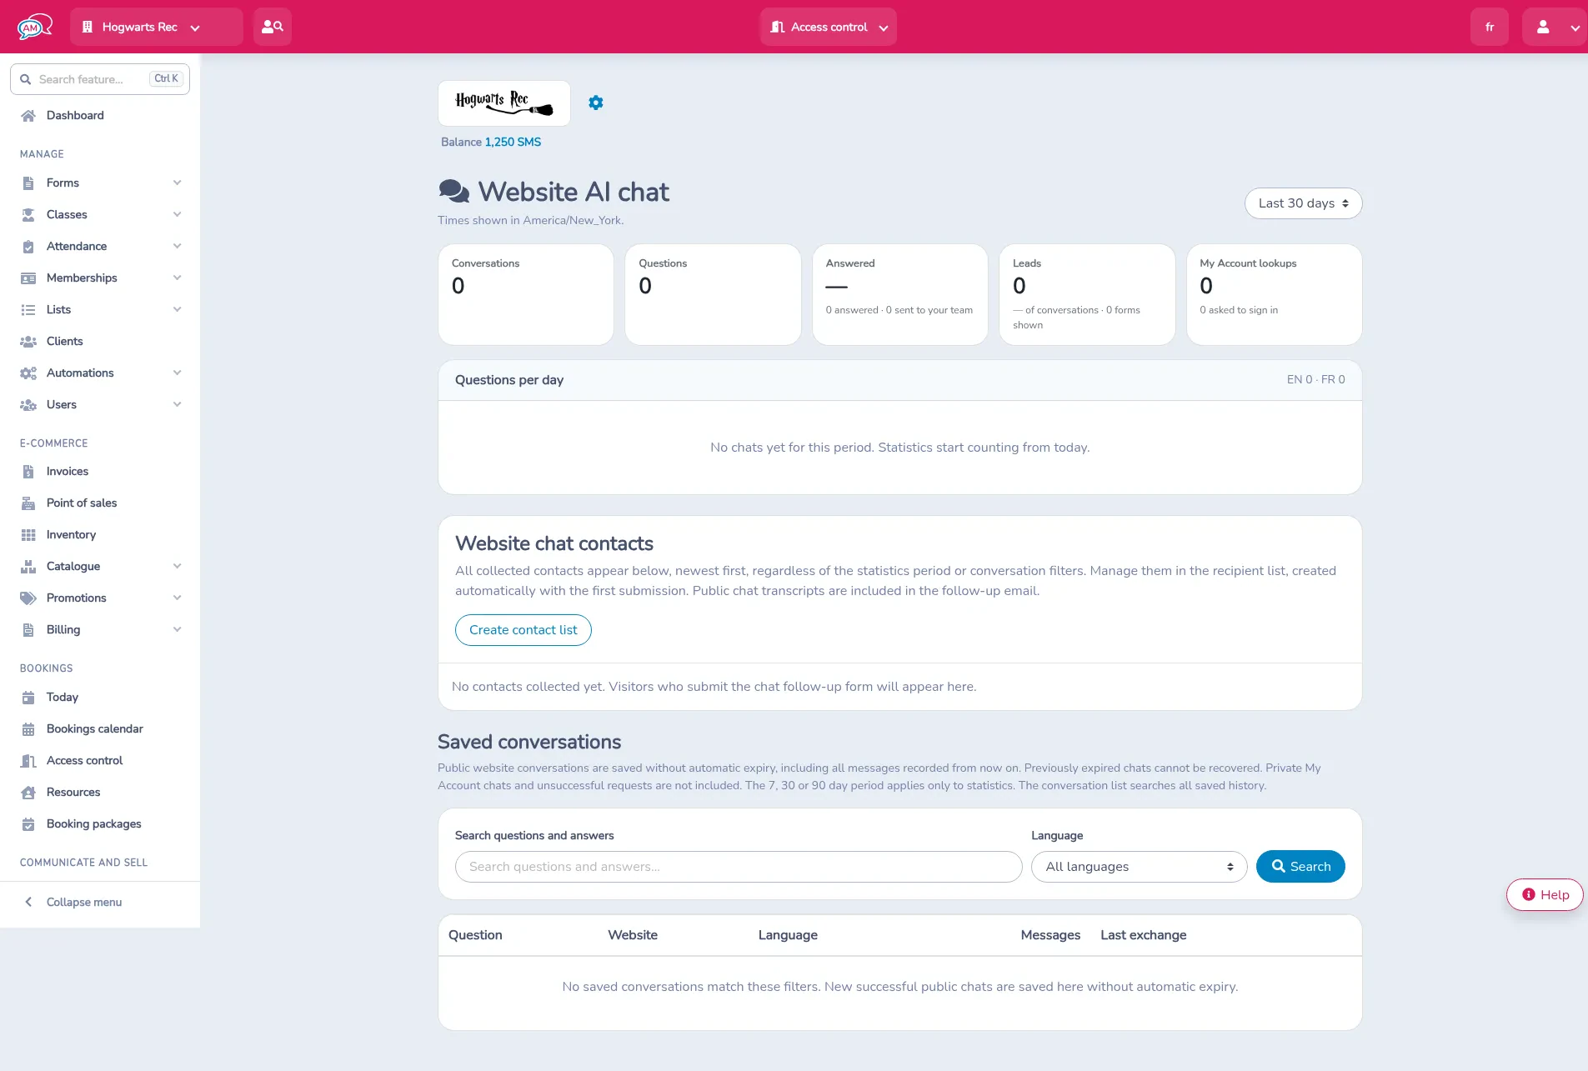
Task: Click the blue Search button
Action: [1300, 867]
